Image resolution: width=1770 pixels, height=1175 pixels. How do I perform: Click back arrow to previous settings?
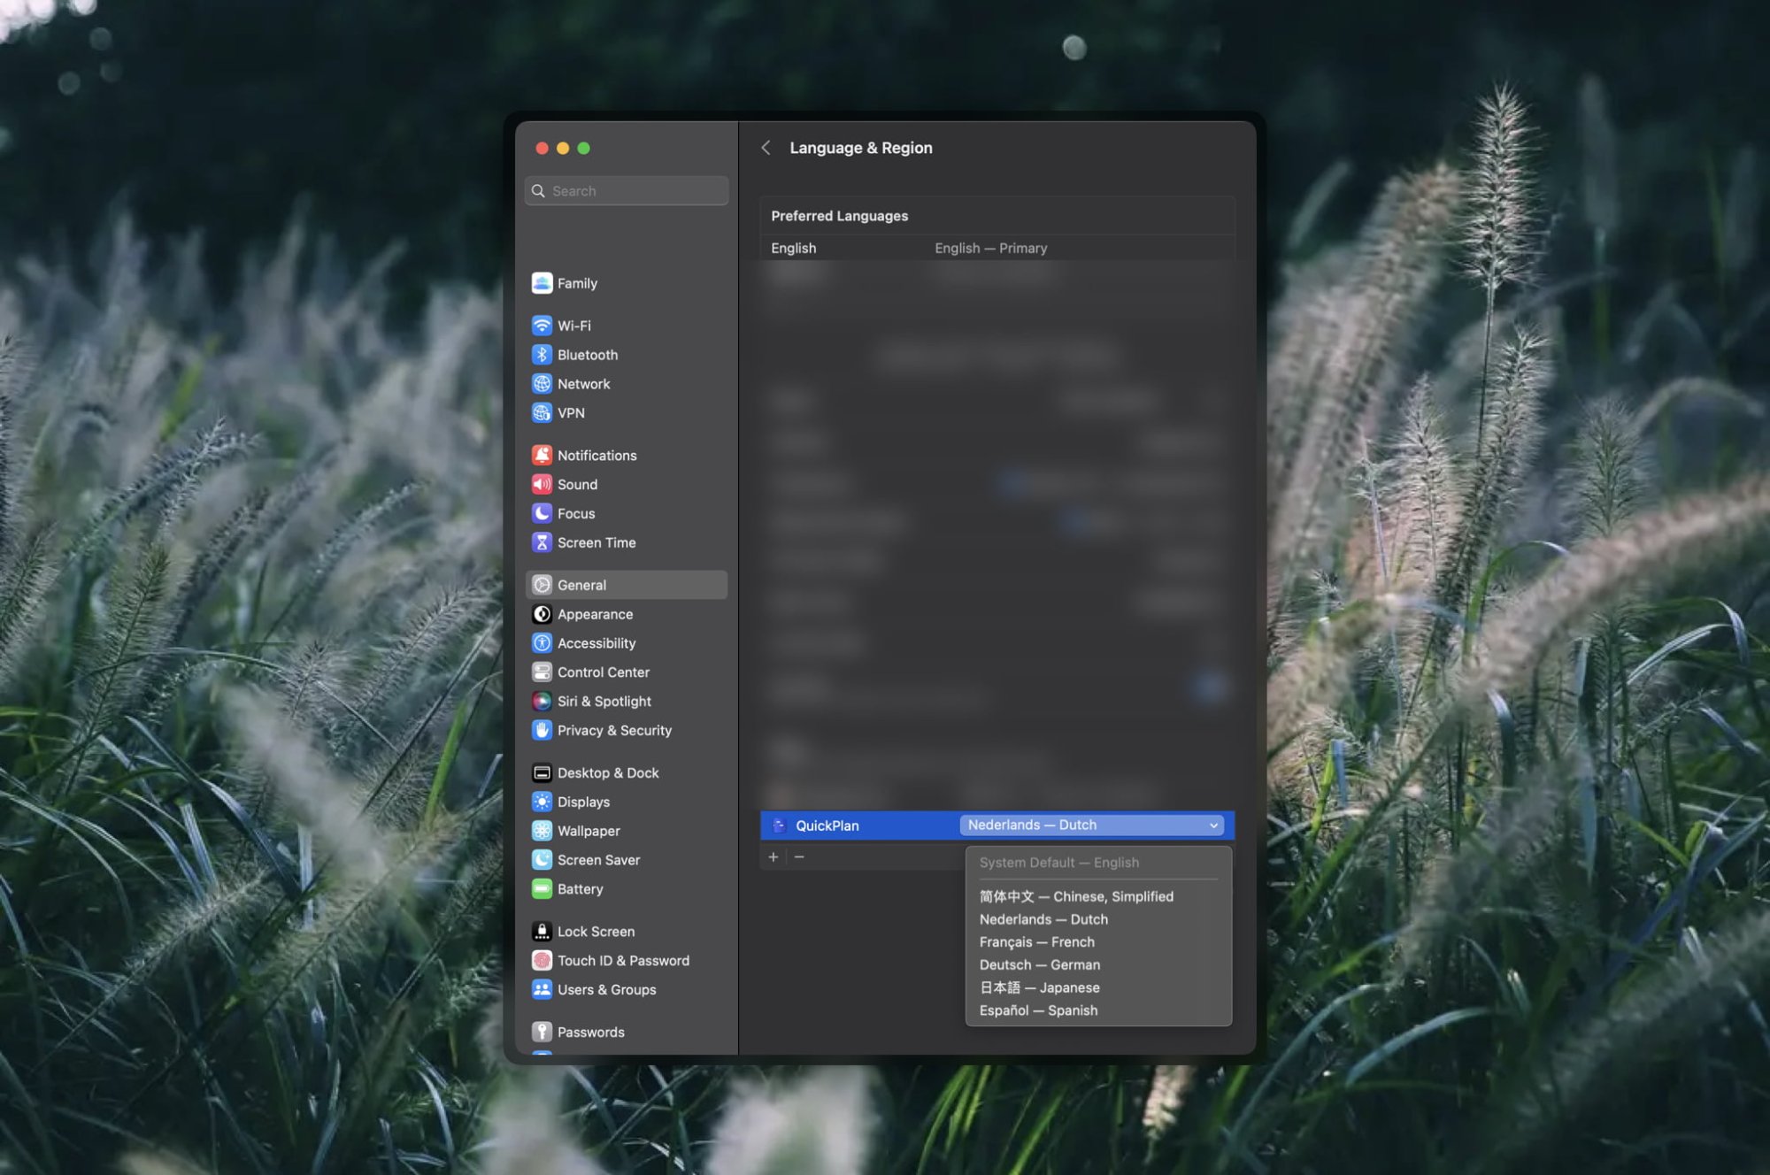[765, 147]
